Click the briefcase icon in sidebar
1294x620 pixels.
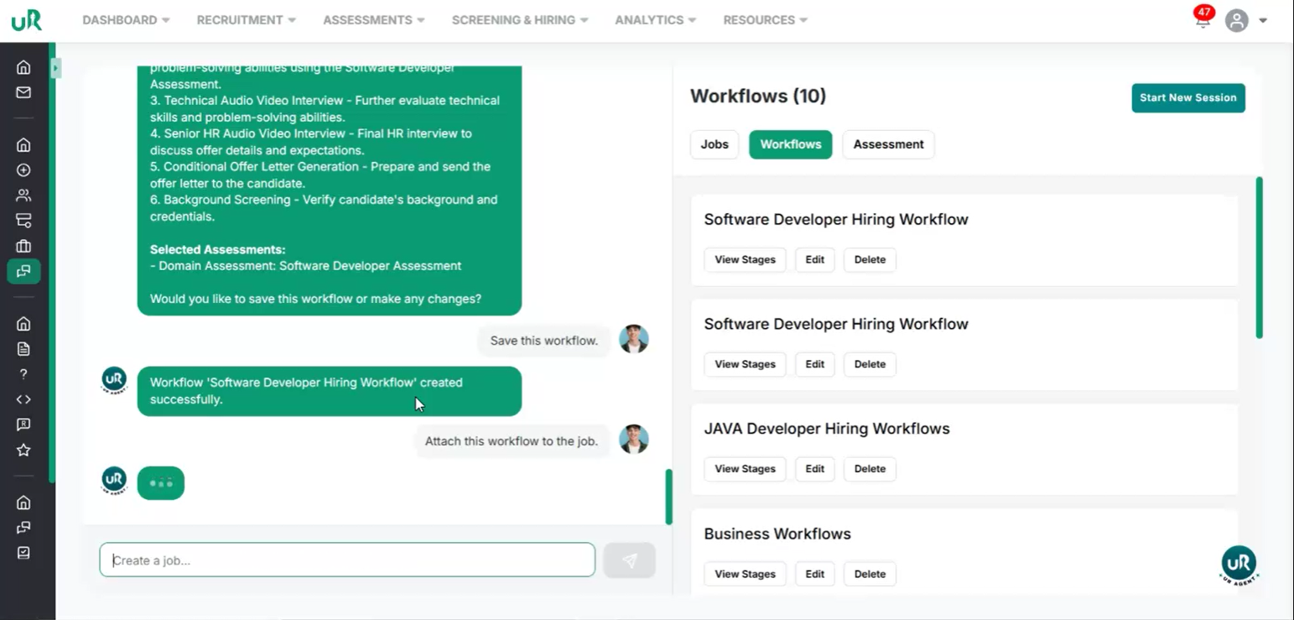point(23,246)
